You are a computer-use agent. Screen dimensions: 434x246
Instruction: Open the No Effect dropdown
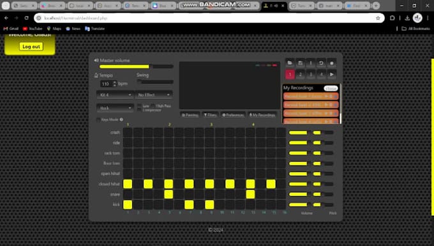coord(154,95)
